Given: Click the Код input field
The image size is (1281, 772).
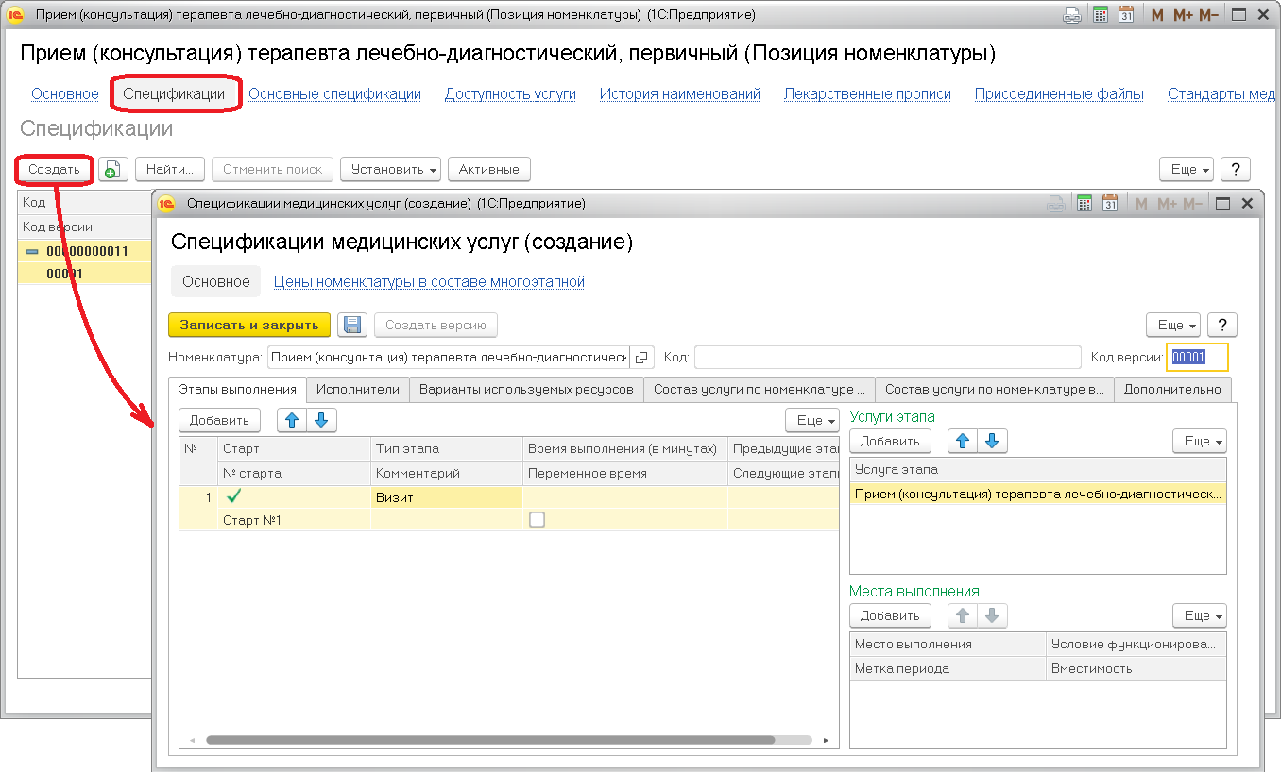Looking at the screenshot, I should tap(887, 357).
